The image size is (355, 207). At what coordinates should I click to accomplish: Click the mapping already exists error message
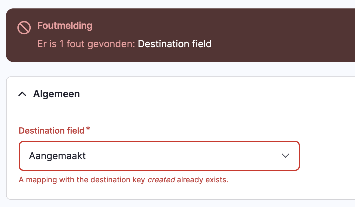[x=123, y=180]
